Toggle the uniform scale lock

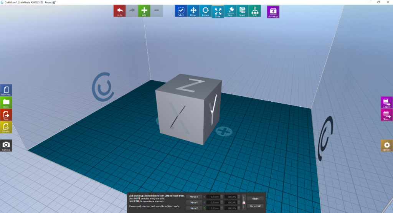pyautogui.click(x=243, y=202)
